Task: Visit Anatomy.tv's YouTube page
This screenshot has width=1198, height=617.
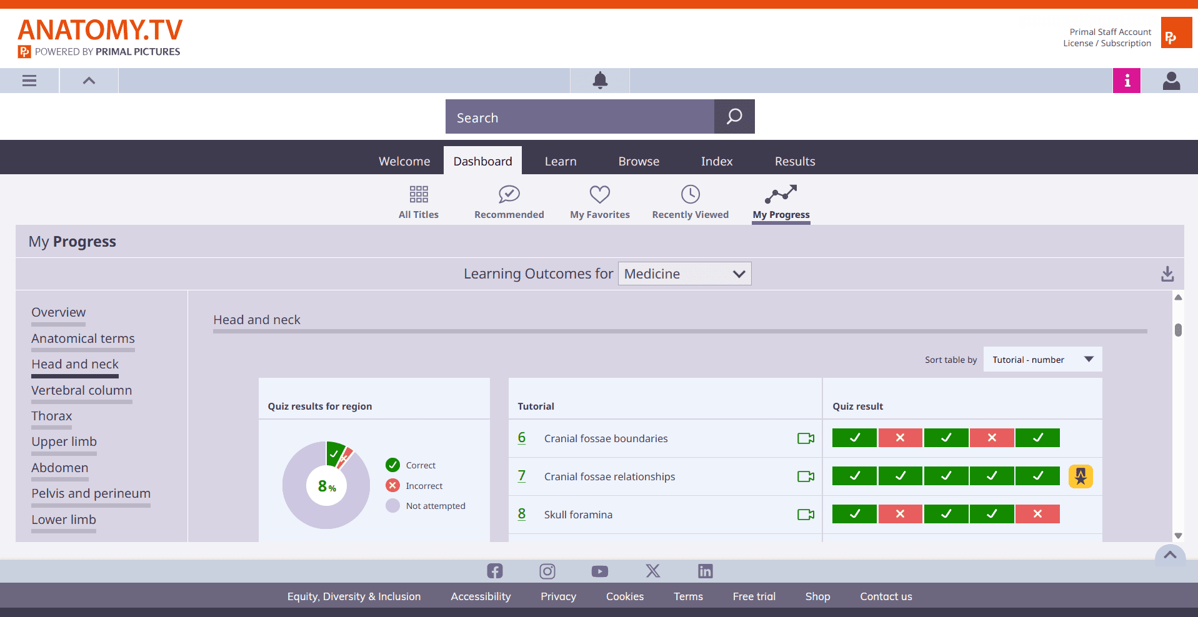Action: tap(599, 571)
